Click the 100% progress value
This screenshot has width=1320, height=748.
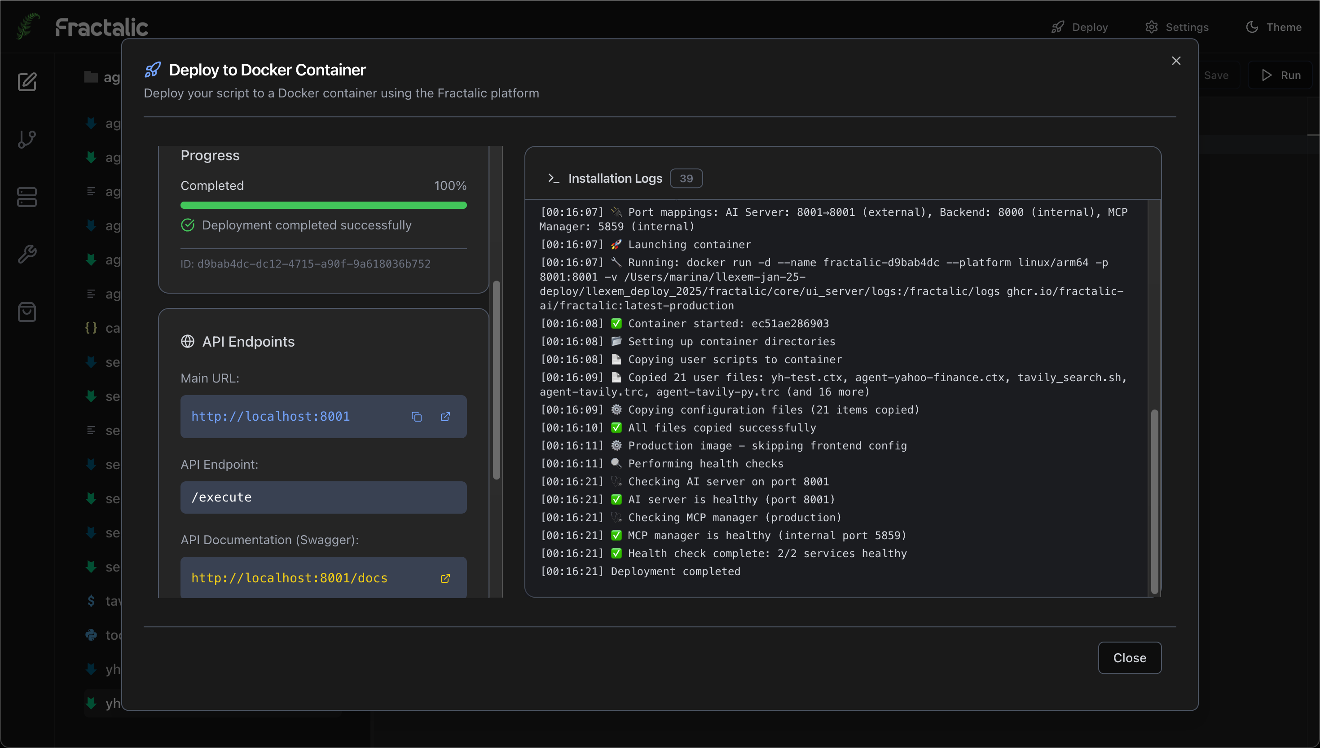point(450,185)
